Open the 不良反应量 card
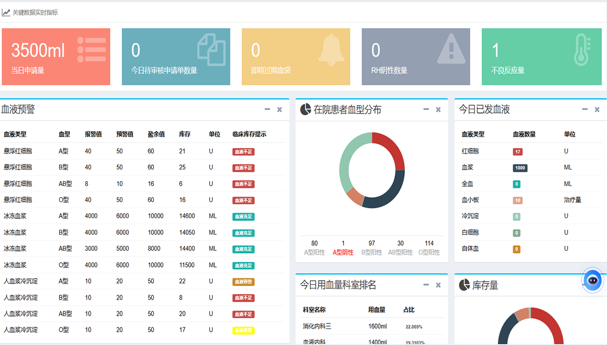Viewport: 607px width, 345px height. tap(542, 56)
